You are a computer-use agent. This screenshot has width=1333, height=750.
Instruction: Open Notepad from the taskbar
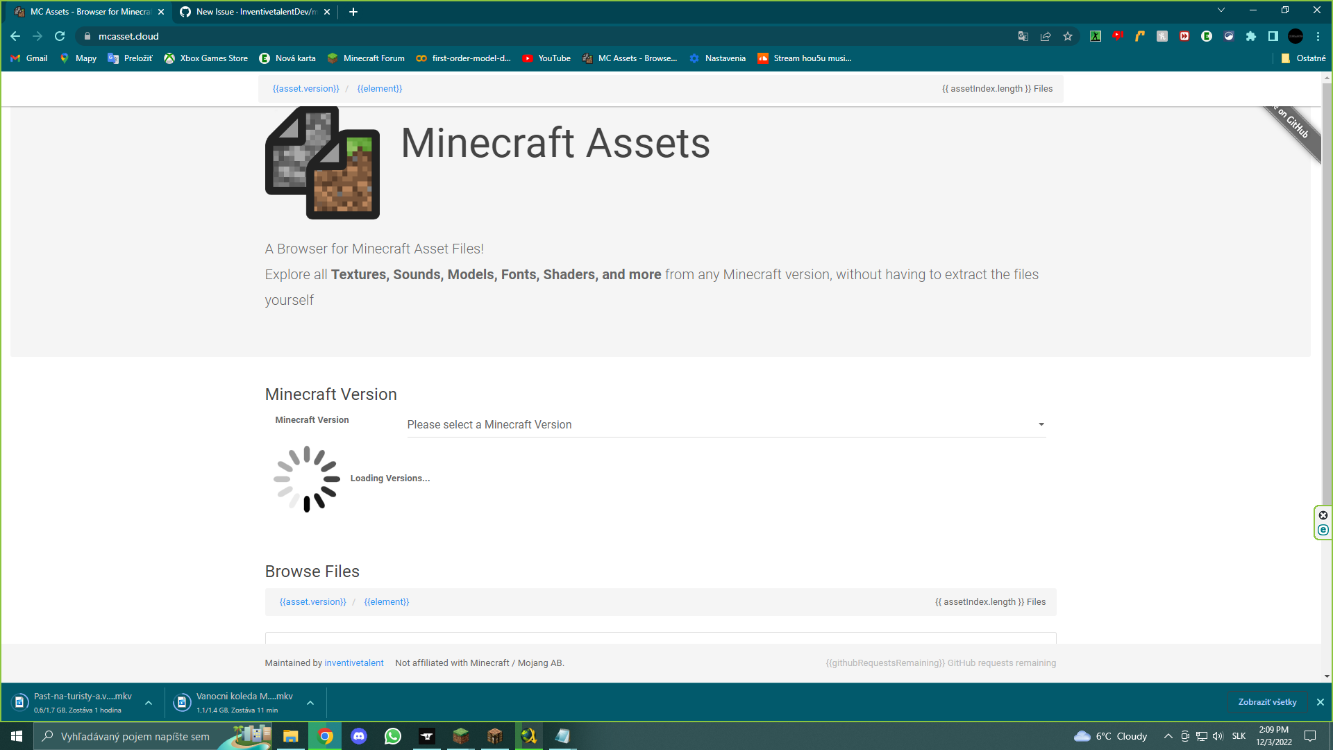click(562, 736)
